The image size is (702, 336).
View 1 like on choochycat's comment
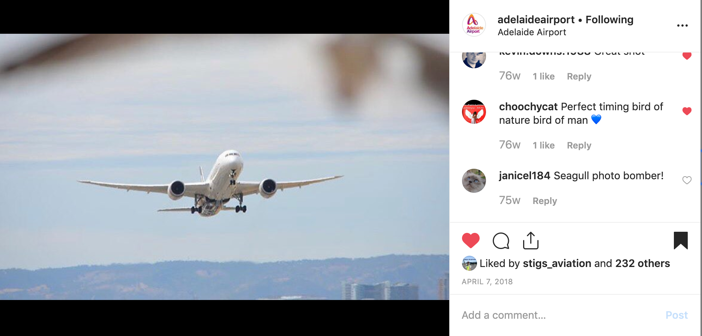pos(544,145)
